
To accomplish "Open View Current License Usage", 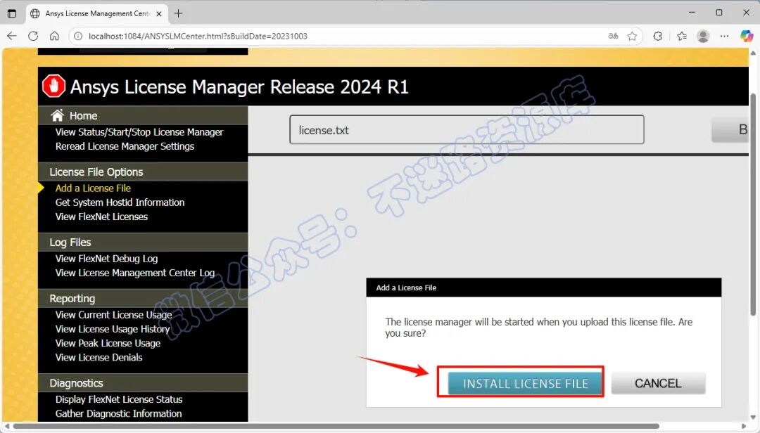I will (x=113, y=315).
